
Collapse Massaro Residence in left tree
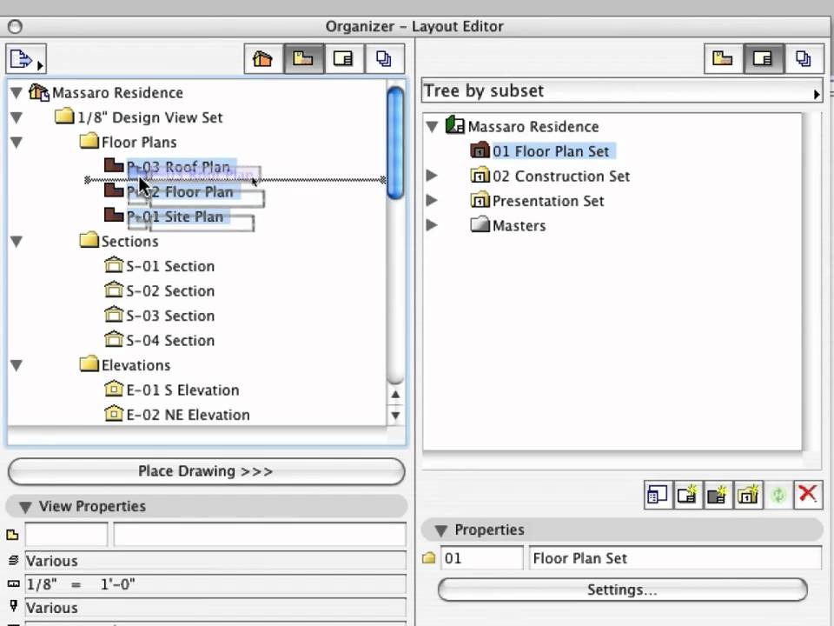[x=17, y=93]
